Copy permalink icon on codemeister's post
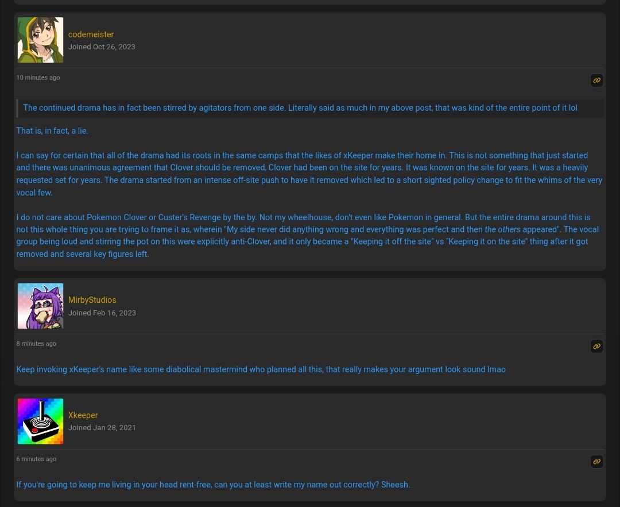 click(x=596, y=81)
